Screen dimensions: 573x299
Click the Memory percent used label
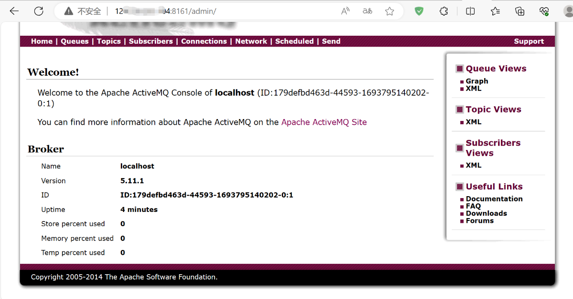[77, 239]
